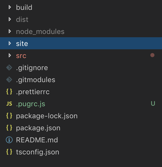Open the tsconfig.json file

pos(38,152)
